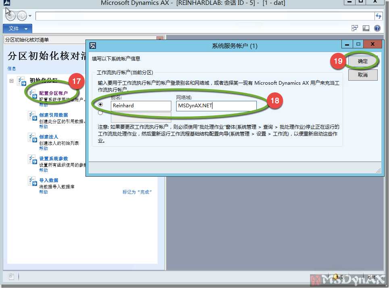Click the 网络域 field containing MSDynAX.NET
The width and height of the screenshot is (389, 288).
point(216,106)
